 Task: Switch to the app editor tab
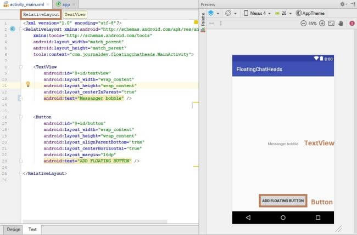[x=66, y=4]
